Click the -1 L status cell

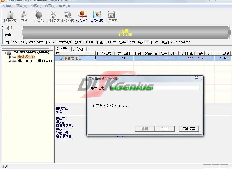[105, 58]
